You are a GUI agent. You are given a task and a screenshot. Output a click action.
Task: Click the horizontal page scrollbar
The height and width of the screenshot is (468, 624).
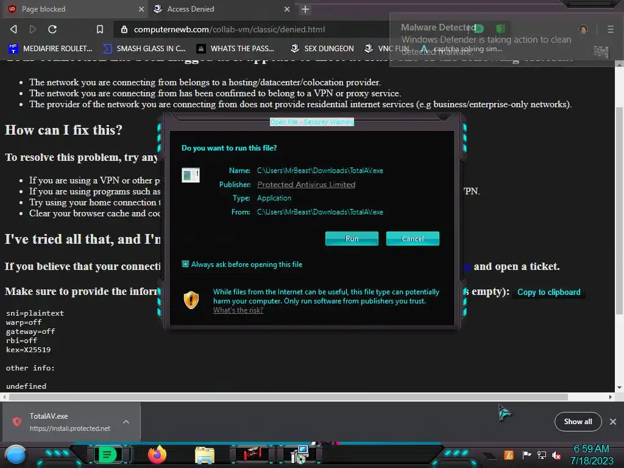point(288,397)
